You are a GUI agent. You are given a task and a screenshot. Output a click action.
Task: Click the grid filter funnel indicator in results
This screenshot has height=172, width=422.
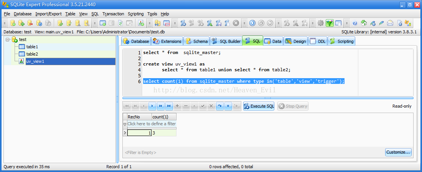[125, 124]
